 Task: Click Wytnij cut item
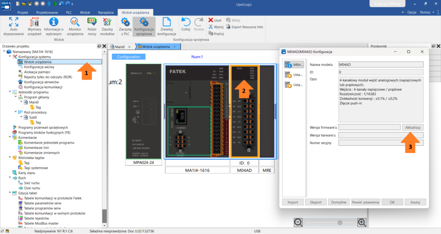(216, 27)
